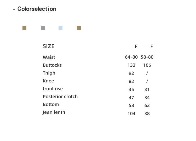Screen dimensions: 196x141
Task: Select the Bottom row label
Action: (x=51, y=104)
